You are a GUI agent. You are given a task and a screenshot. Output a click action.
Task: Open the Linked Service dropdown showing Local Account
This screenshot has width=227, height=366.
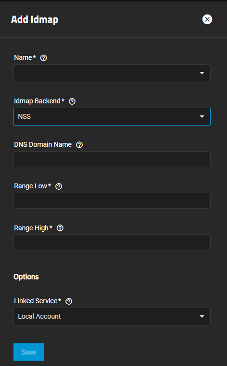click(112, 317)
